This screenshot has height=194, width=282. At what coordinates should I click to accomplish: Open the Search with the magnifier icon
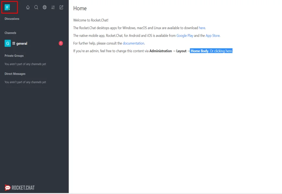[x=36, y=7]
